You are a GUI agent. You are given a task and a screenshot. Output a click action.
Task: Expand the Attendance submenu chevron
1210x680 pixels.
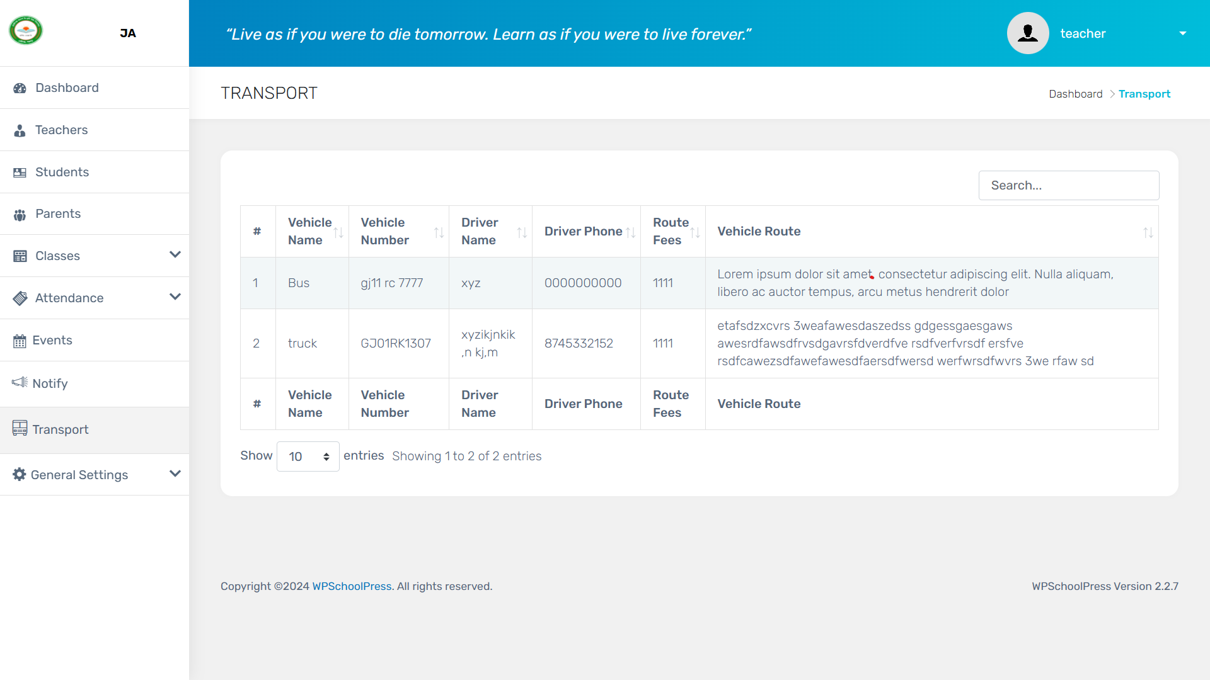click(175, 297)
